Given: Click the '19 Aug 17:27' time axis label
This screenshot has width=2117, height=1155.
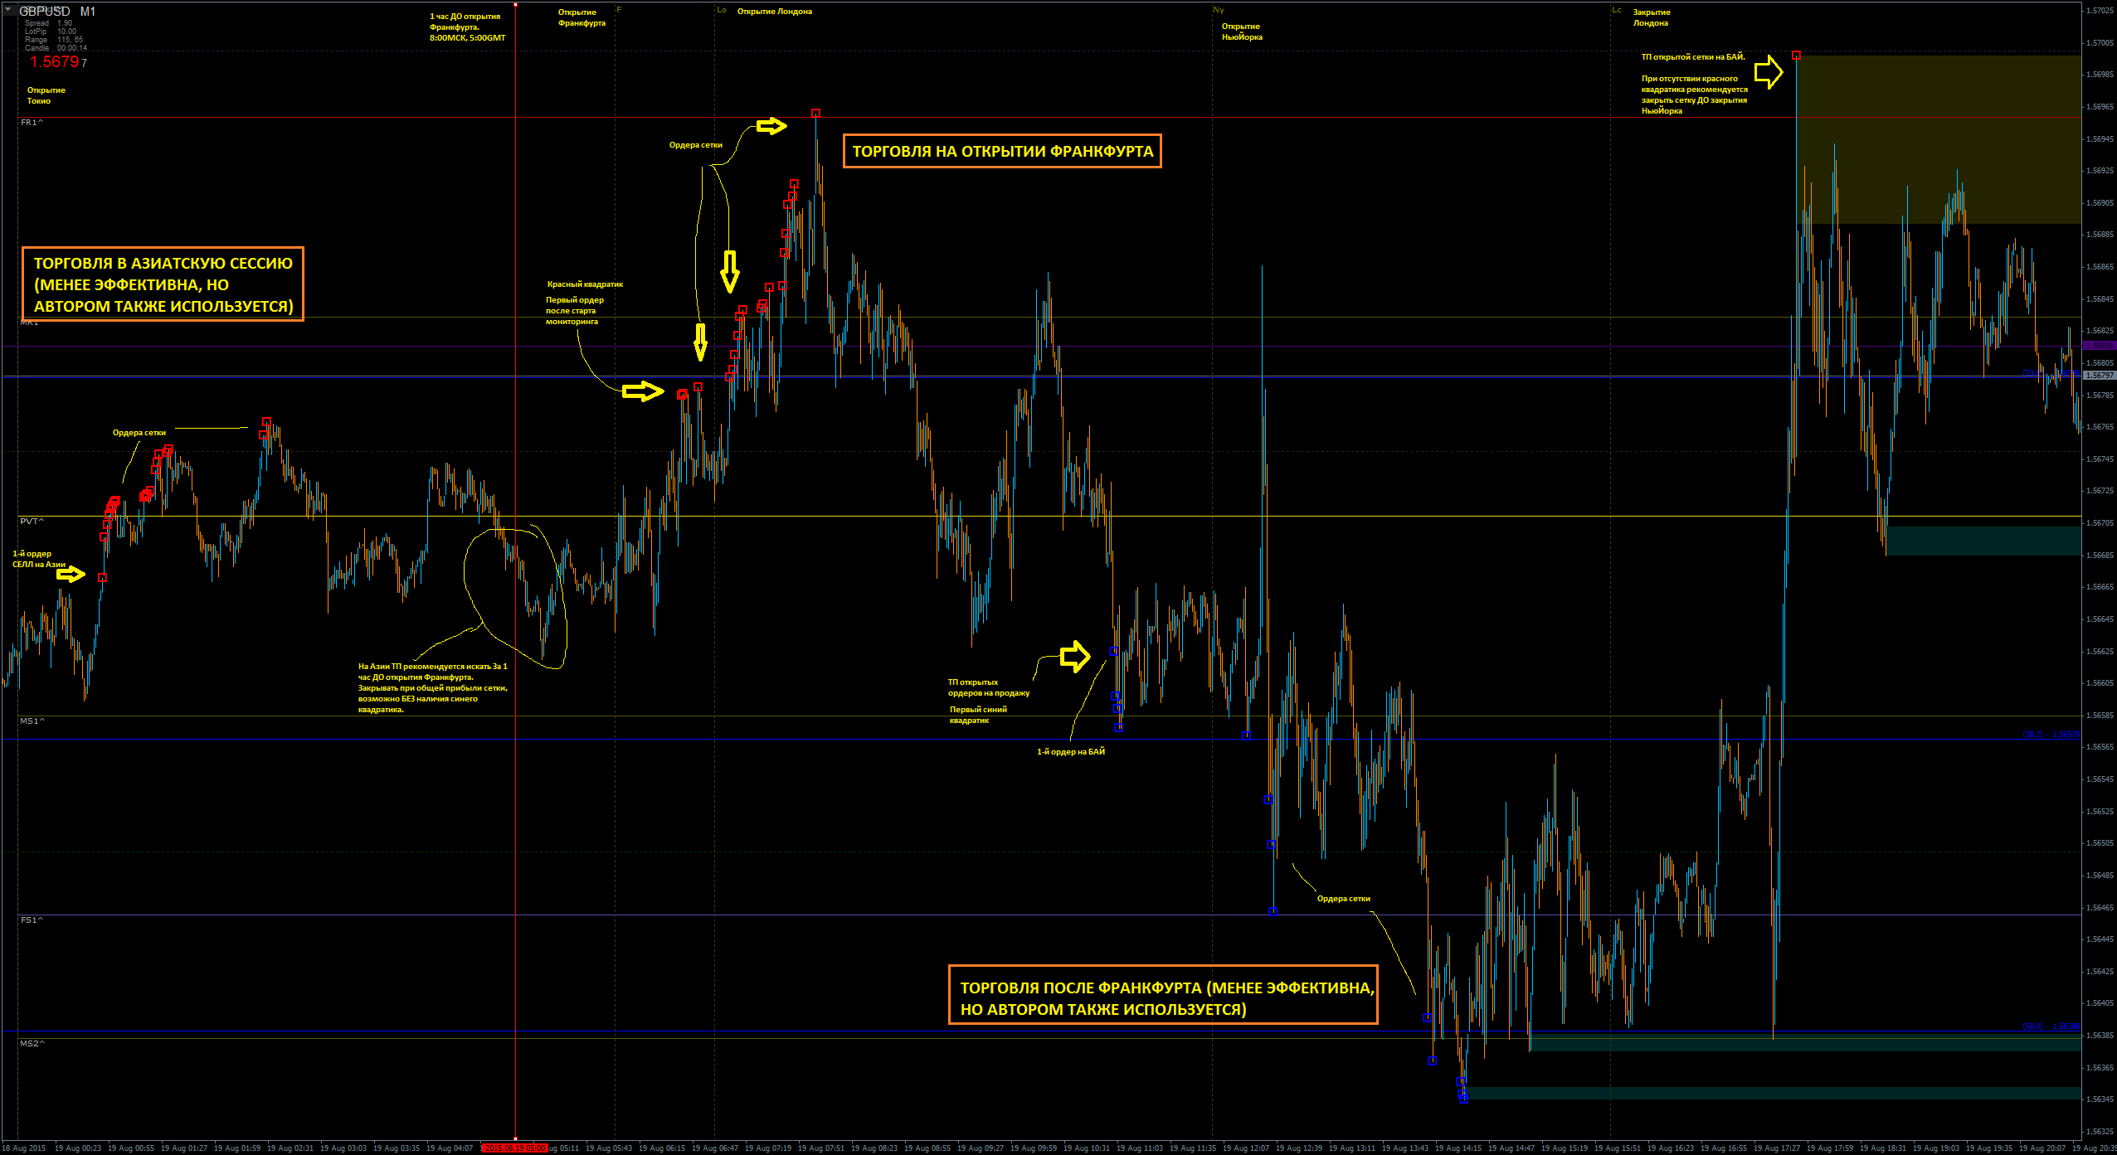Looking at the screenshot, I should pyautogui.click(x=1777, y=1148).
